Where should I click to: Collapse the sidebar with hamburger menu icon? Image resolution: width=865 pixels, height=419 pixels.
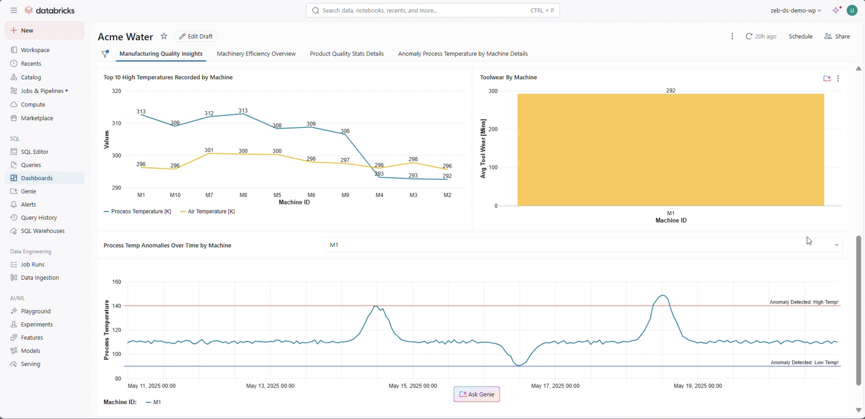pyautogui.click(x=13, y=10)
